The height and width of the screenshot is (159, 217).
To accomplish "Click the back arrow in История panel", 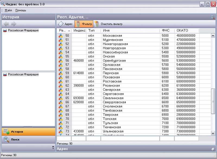I will (6, 24).
